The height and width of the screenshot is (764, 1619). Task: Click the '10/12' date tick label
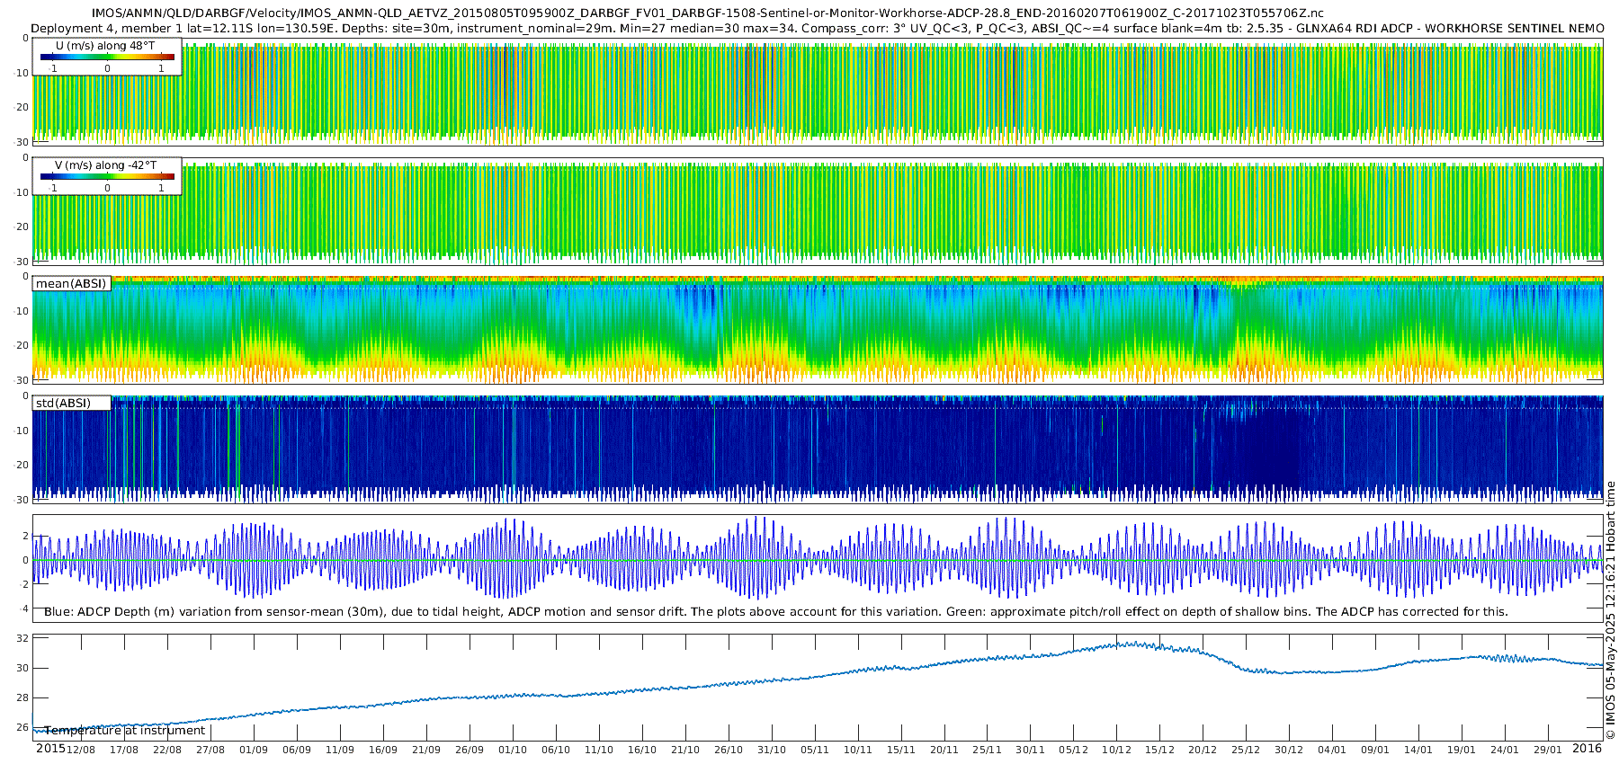point(1117,750)
